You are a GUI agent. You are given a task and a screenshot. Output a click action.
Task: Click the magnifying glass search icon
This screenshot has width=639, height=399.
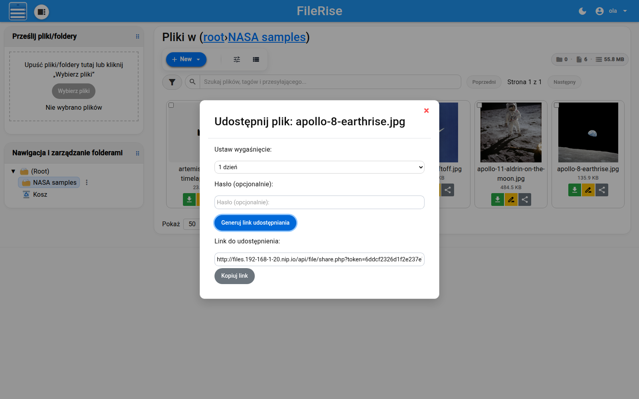pyautogui.click(x=192, y=82)
